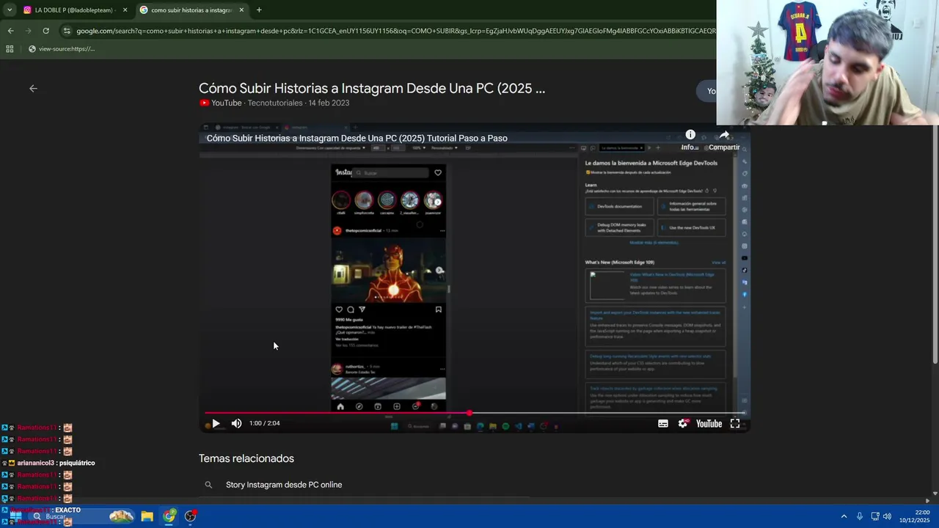Open clock and date 22:00
939x528 pixels.
click(915, 516)
